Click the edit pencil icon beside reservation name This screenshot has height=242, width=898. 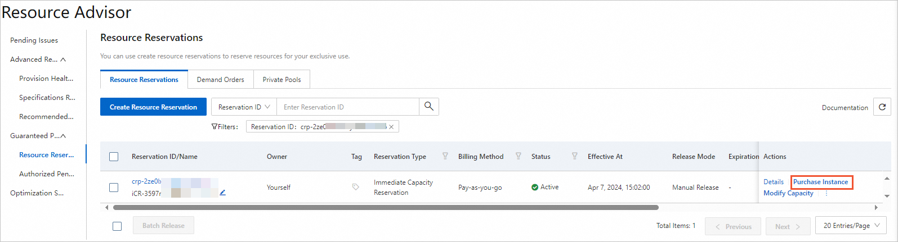coord(223,193)
